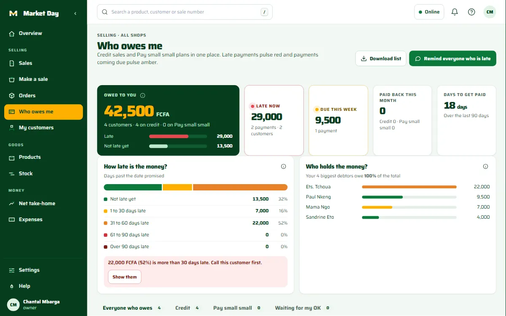The width and height of the screenshot is (506, 316).
Task: Click the orange 31 to 60 days bar segment
Action: pos(240,187)
